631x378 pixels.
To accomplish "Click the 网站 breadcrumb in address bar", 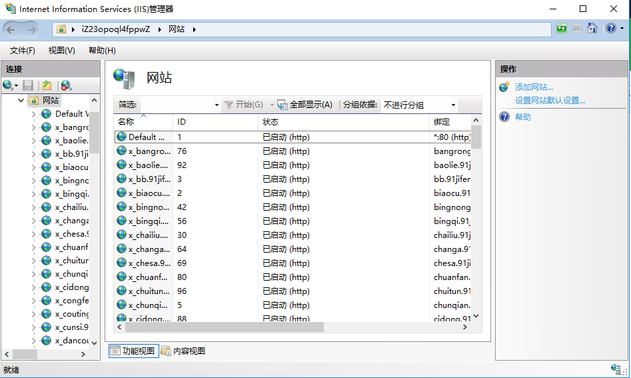I will (x=177, y=29).
